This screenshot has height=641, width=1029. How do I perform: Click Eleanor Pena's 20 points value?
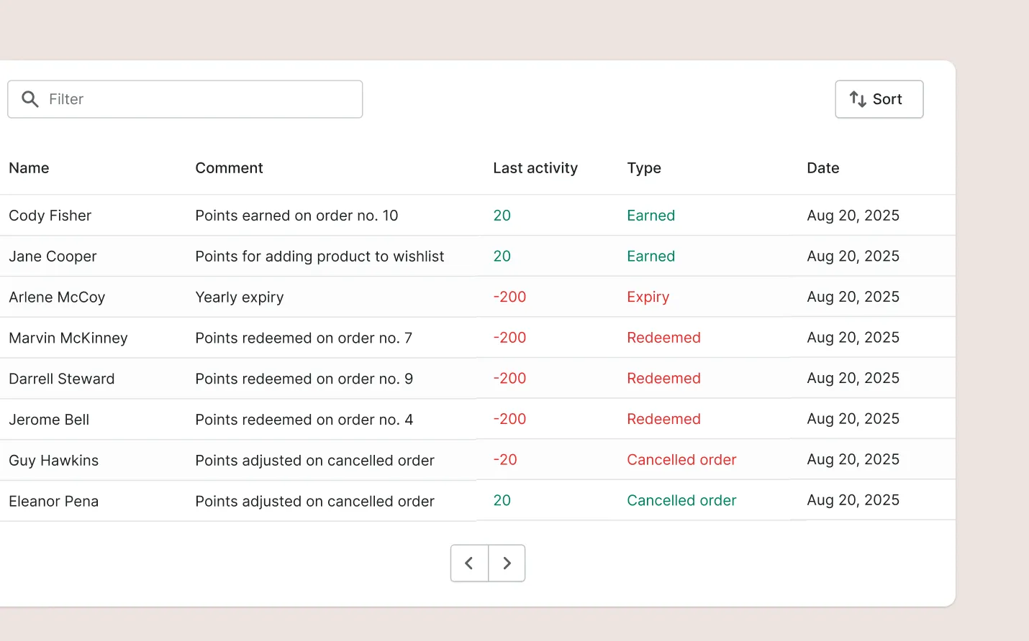tap(502, 501)
